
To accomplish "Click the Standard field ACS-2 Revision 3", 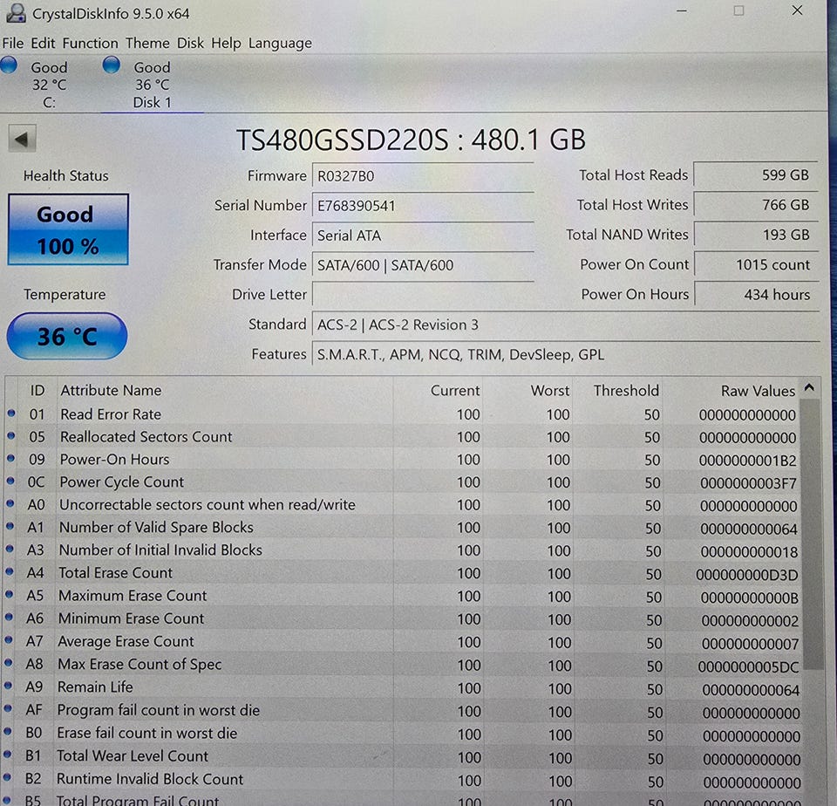I will click(x=566, y=324).
